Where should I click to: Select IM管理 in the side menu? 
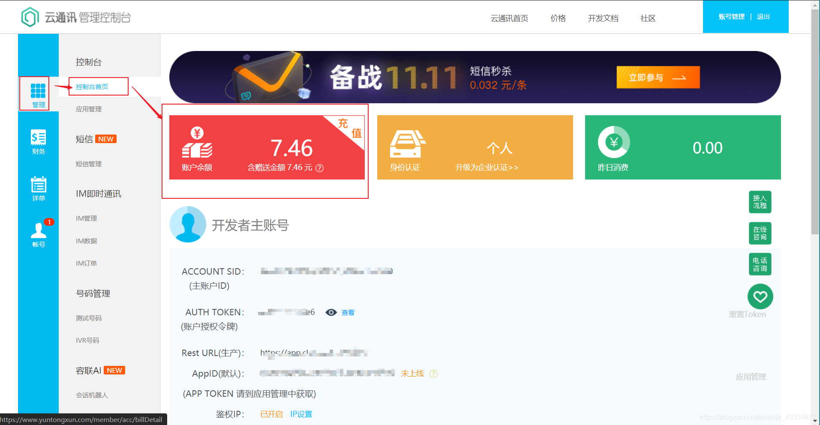coord(86,218)
